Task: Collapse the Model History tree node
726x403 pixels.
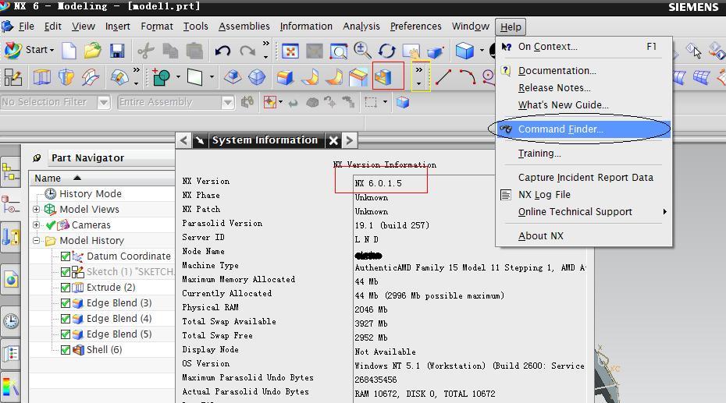Action: coord(36,240)
